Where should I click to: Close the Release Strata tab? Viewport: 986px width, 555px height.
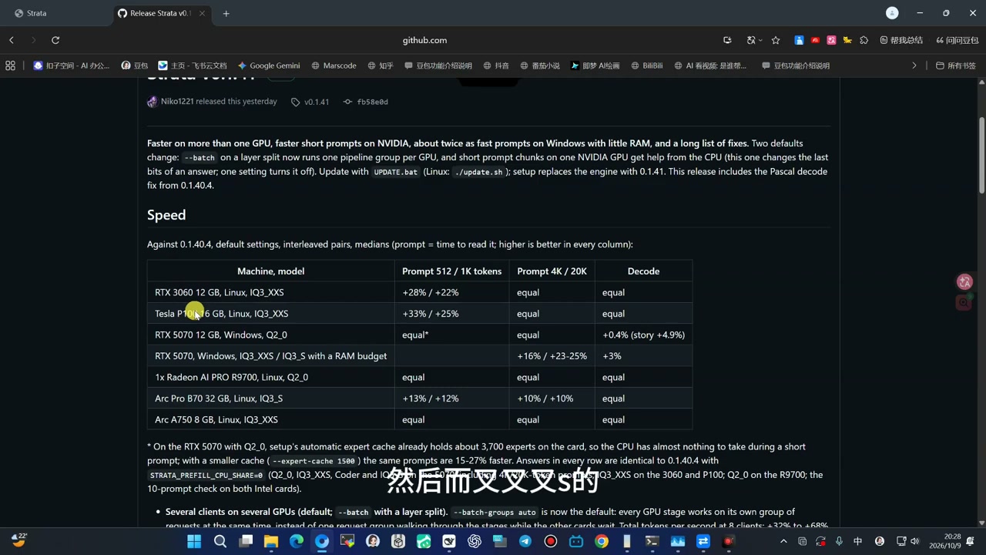(x=203, y=13)
